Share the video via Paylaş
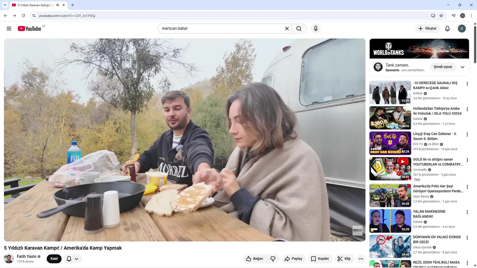 click(x=293, y=259)
